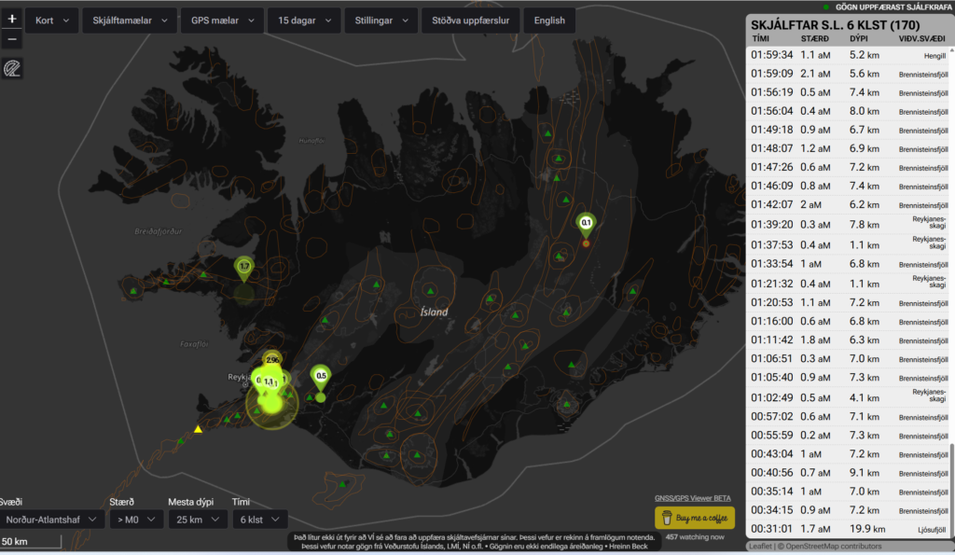Expand the Skjálftamælar menu
This screenshot has height=555, width=955.
[130, 21]
